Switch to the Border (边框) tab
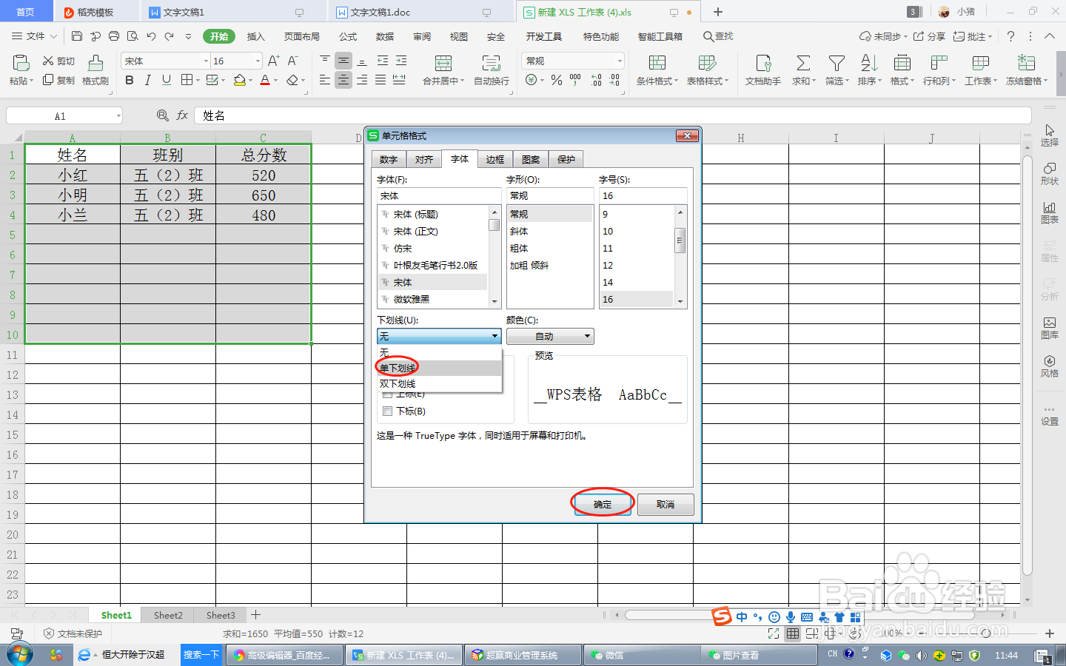 (495, 159)
